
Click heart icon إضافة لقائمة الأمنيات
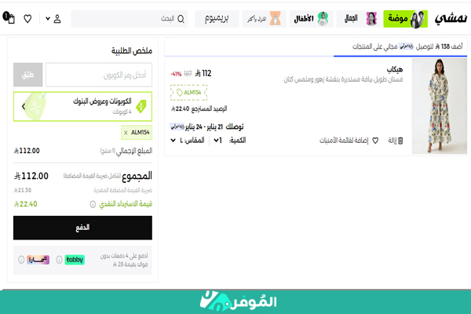pos(375,141)
